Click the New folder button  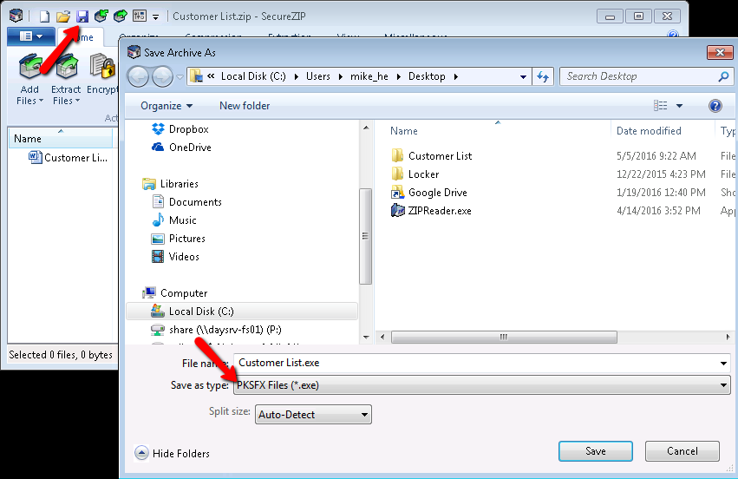245,106
